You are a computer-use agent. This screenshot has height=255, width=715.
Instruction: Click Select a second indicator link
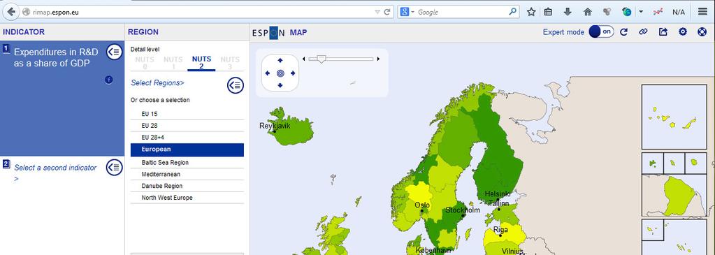[55, 173]
